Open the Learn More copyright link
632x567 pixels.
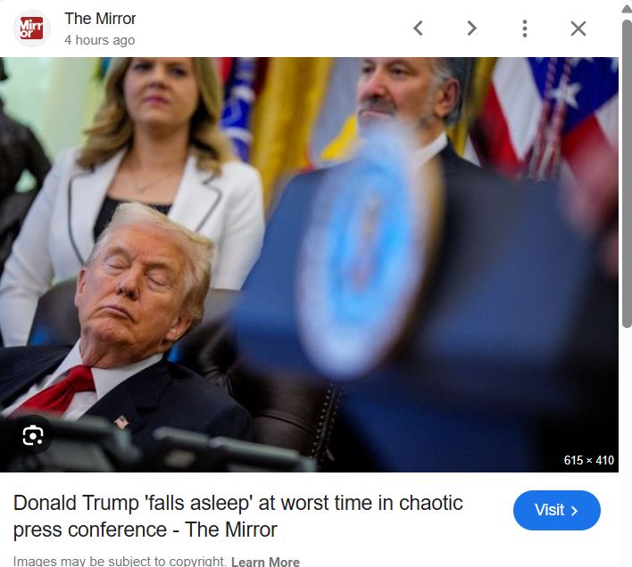tap(265, 562)
